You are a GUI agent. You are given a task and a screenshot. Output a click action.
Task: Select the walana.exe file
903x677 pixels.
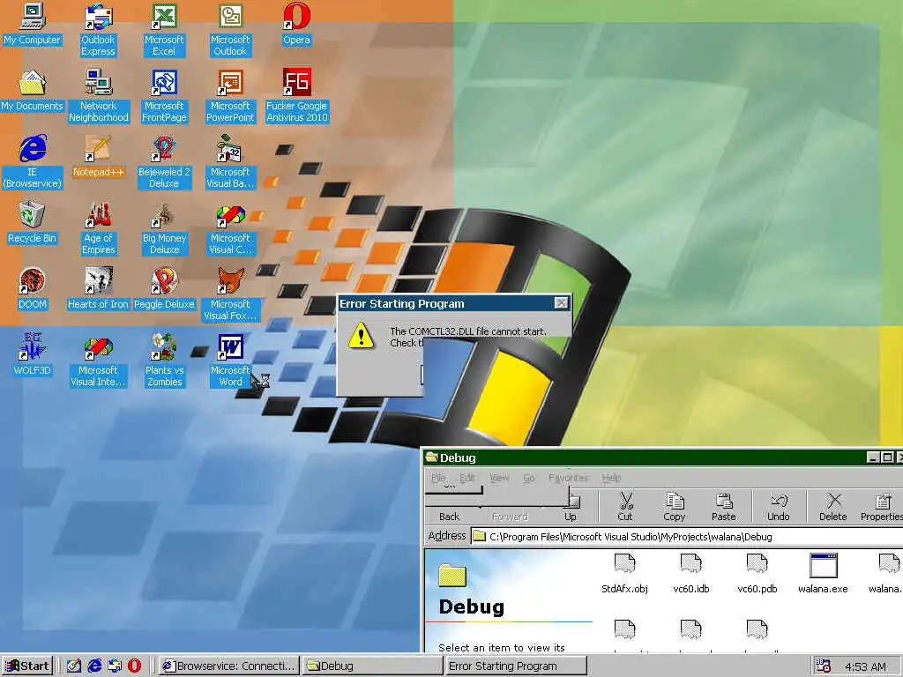click(823, 573)
